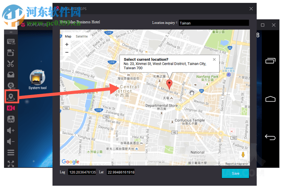Image resolution: width=282 pixels, height=192 pixels.
Task: Tap the Android home button
Action: [270, 99]
